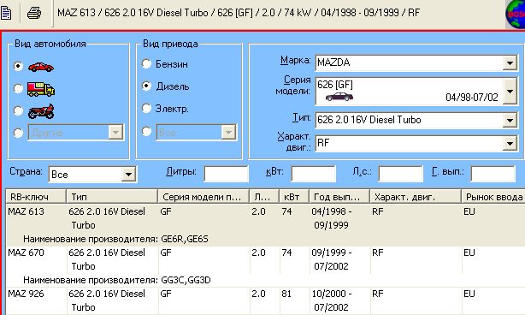
Task: Sort by Серия модели column header
Action: [204, 196]
